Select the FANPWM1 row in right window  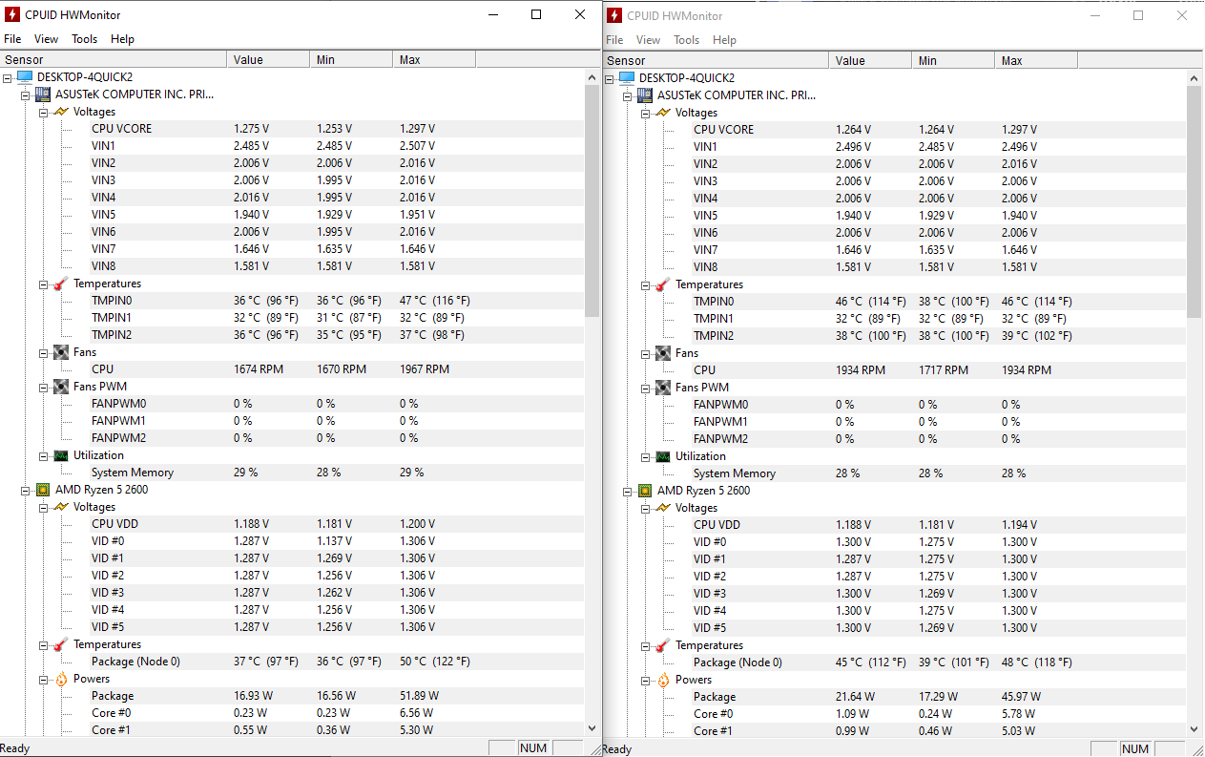[x=939, y=422]
